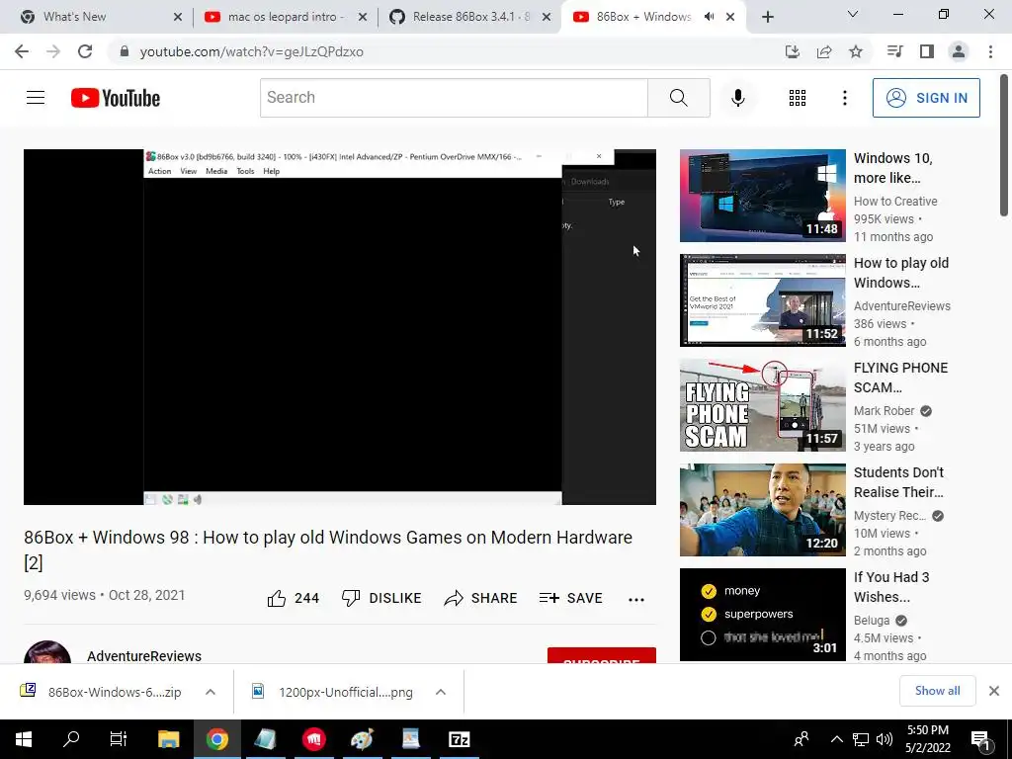Click the YouTube search input field
1012x759 pixels.
[454, 98]
